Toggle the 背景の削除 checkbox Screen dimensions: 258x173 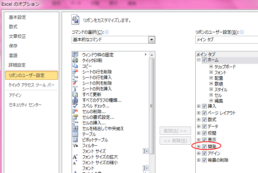tap(204, 160)
